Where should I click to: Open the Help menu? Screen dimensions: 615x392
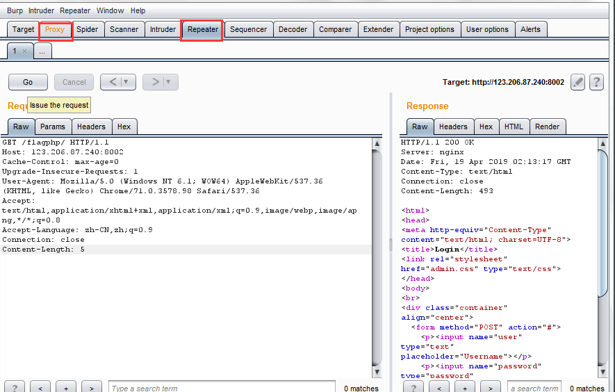pos(138,10)
